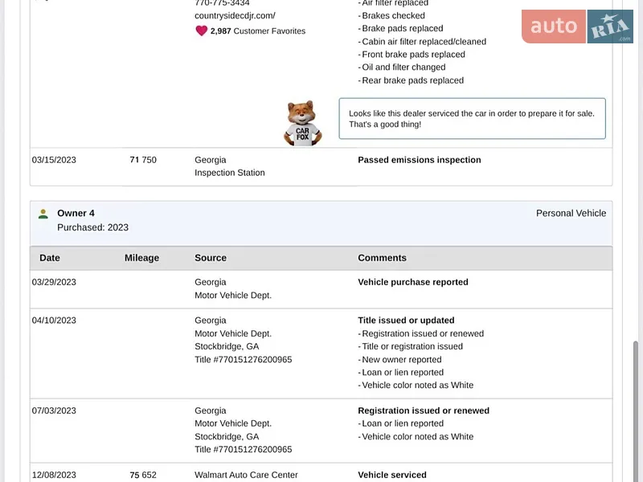Click the green Owner 4 person icon
Viewport: 643px width, 482px height.
point(43,214)
